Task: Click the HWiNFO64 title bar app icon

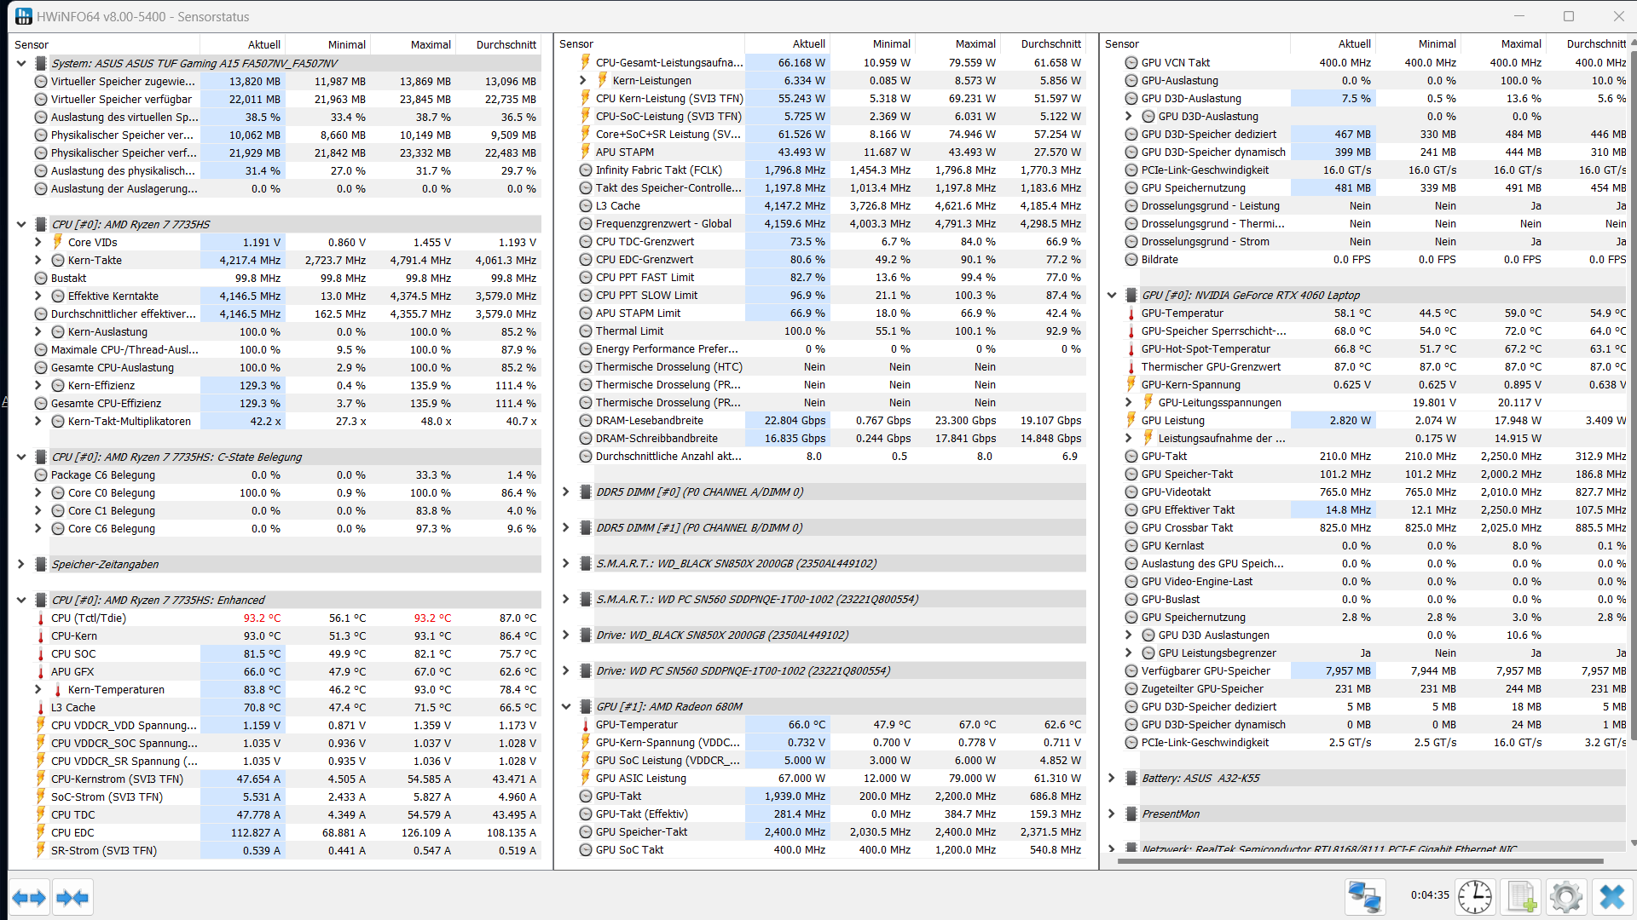Action: click(23, 16)
